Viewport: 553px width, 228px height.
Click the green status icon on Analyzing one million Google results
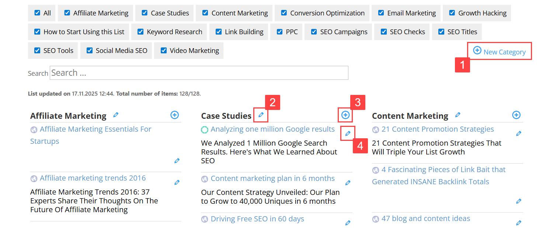[x=205, y=129]
